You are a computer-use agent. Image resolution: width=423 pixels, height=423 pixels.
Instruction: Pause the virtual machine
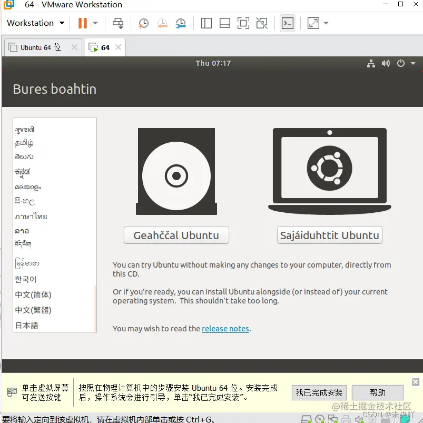(83, 23)
